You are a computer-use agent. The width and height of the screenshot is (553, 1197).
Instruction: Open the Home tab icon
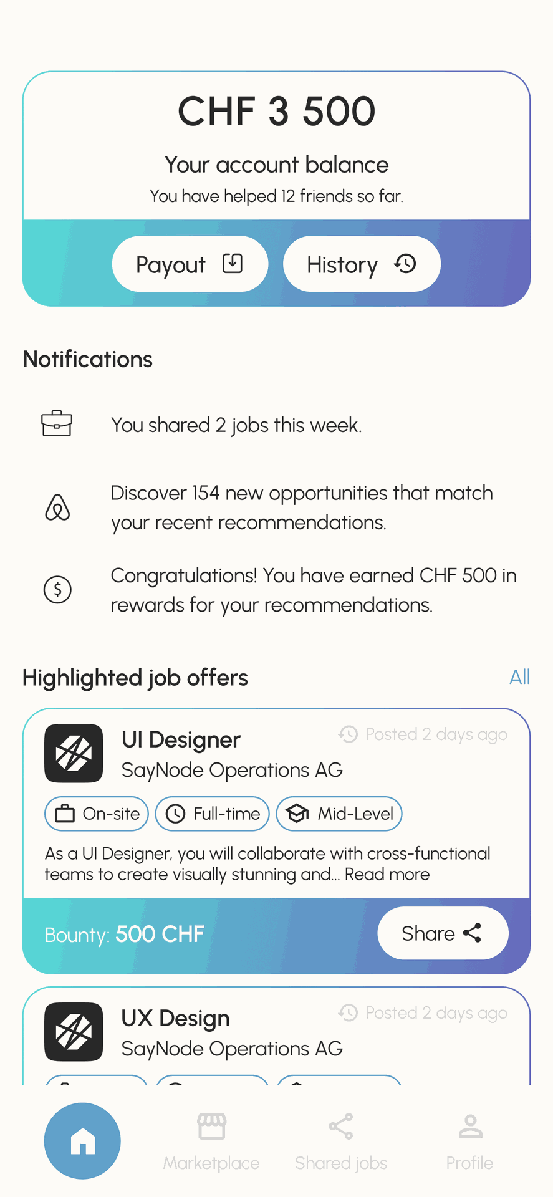click(82, 1141)
